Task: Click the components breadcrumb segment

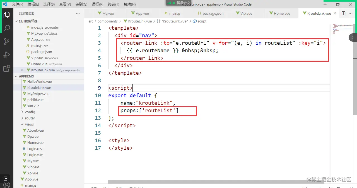Action: 108,21
